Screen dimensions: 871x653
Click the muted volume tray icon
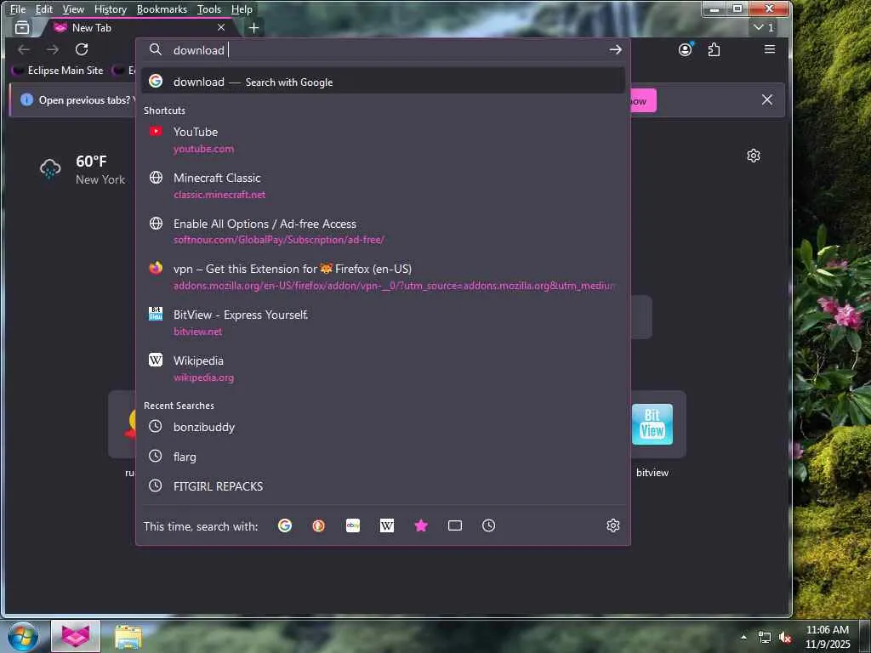785,638
